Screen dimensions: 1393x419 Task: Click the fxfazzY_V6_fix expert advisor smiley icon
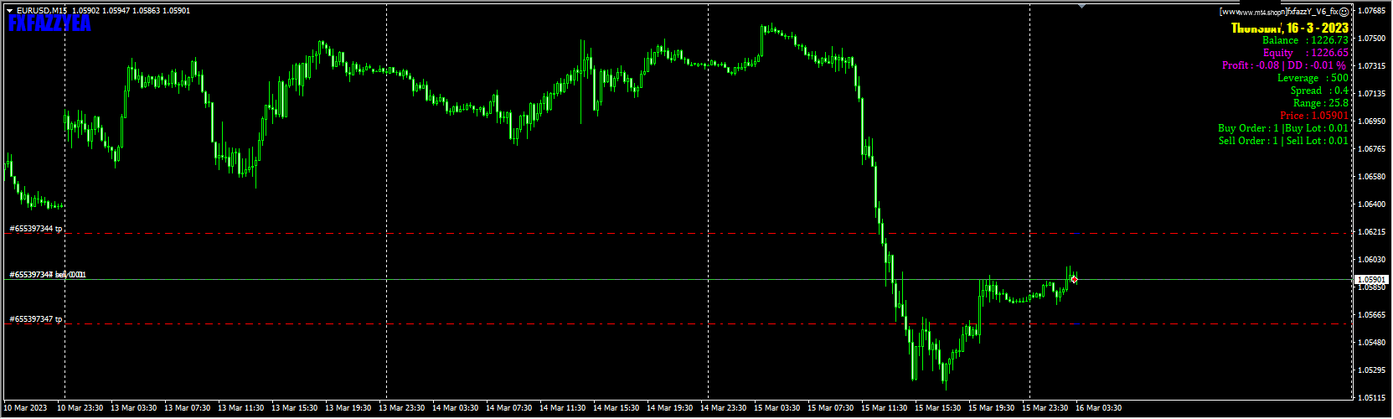point(1344,12)
